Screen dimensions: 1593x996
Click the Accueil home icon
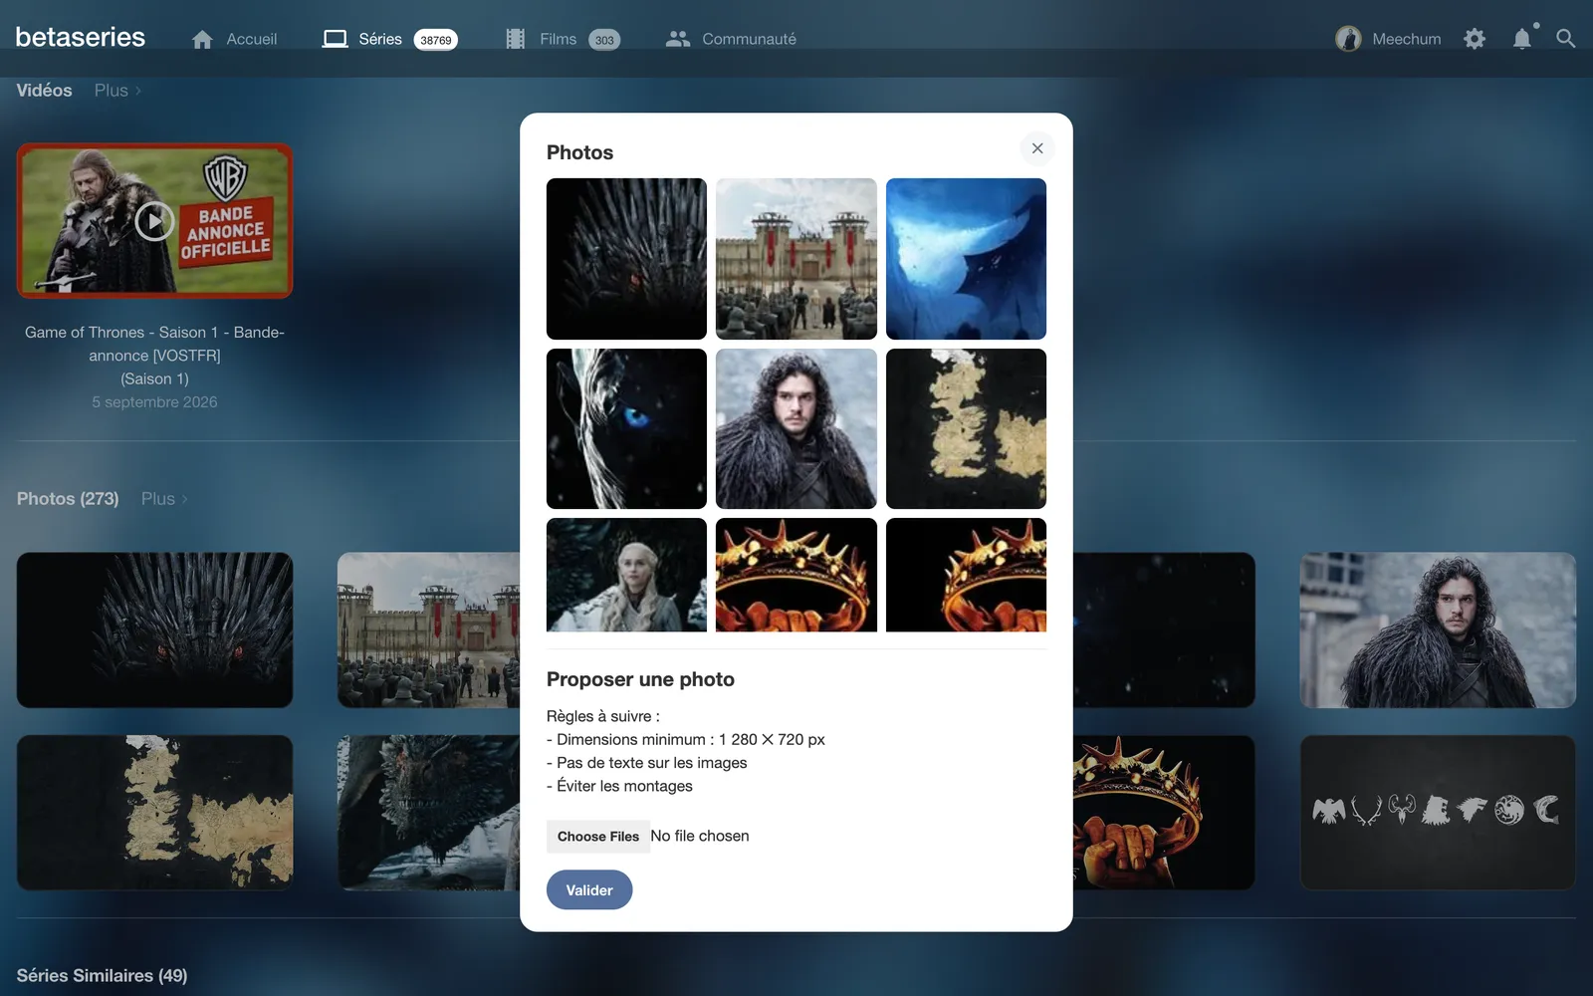202,39
